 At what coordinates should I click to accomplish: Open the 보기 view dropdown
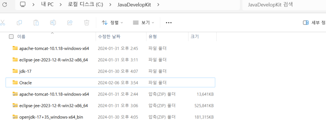point(143,23)
